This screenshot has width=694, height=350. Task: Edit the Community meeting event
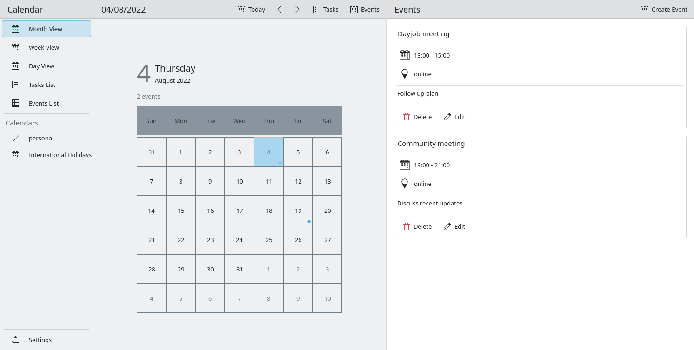click(454, 226)
